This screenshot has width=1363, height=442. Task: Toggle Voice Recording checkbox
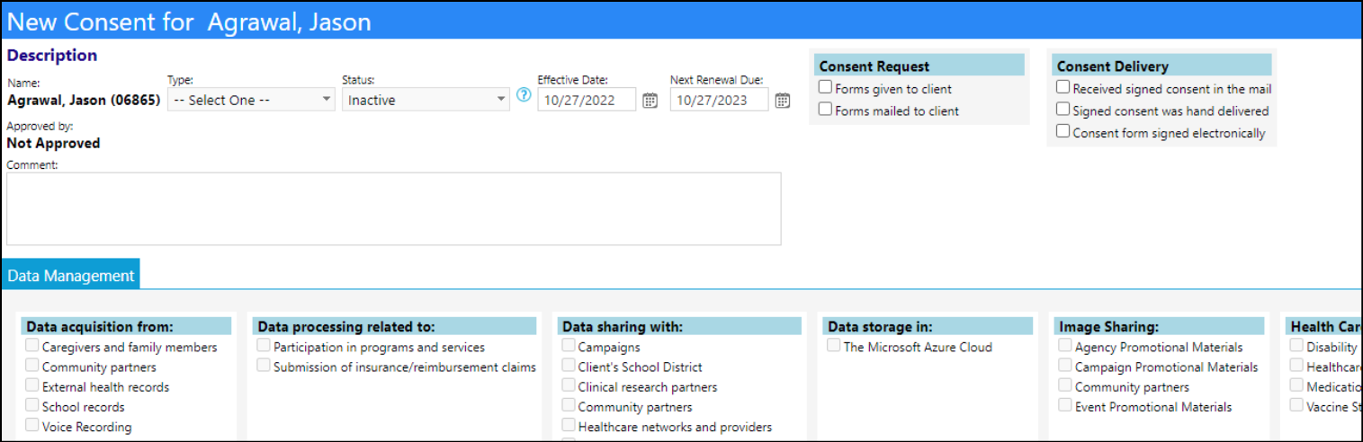tap(32, 424)
